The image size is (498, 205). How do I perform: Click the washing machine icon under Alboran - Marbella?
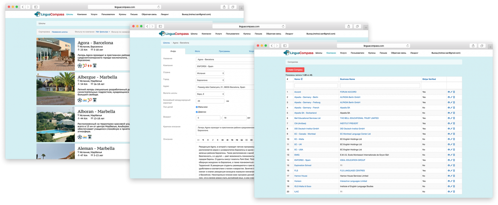(x=90, y=137)
